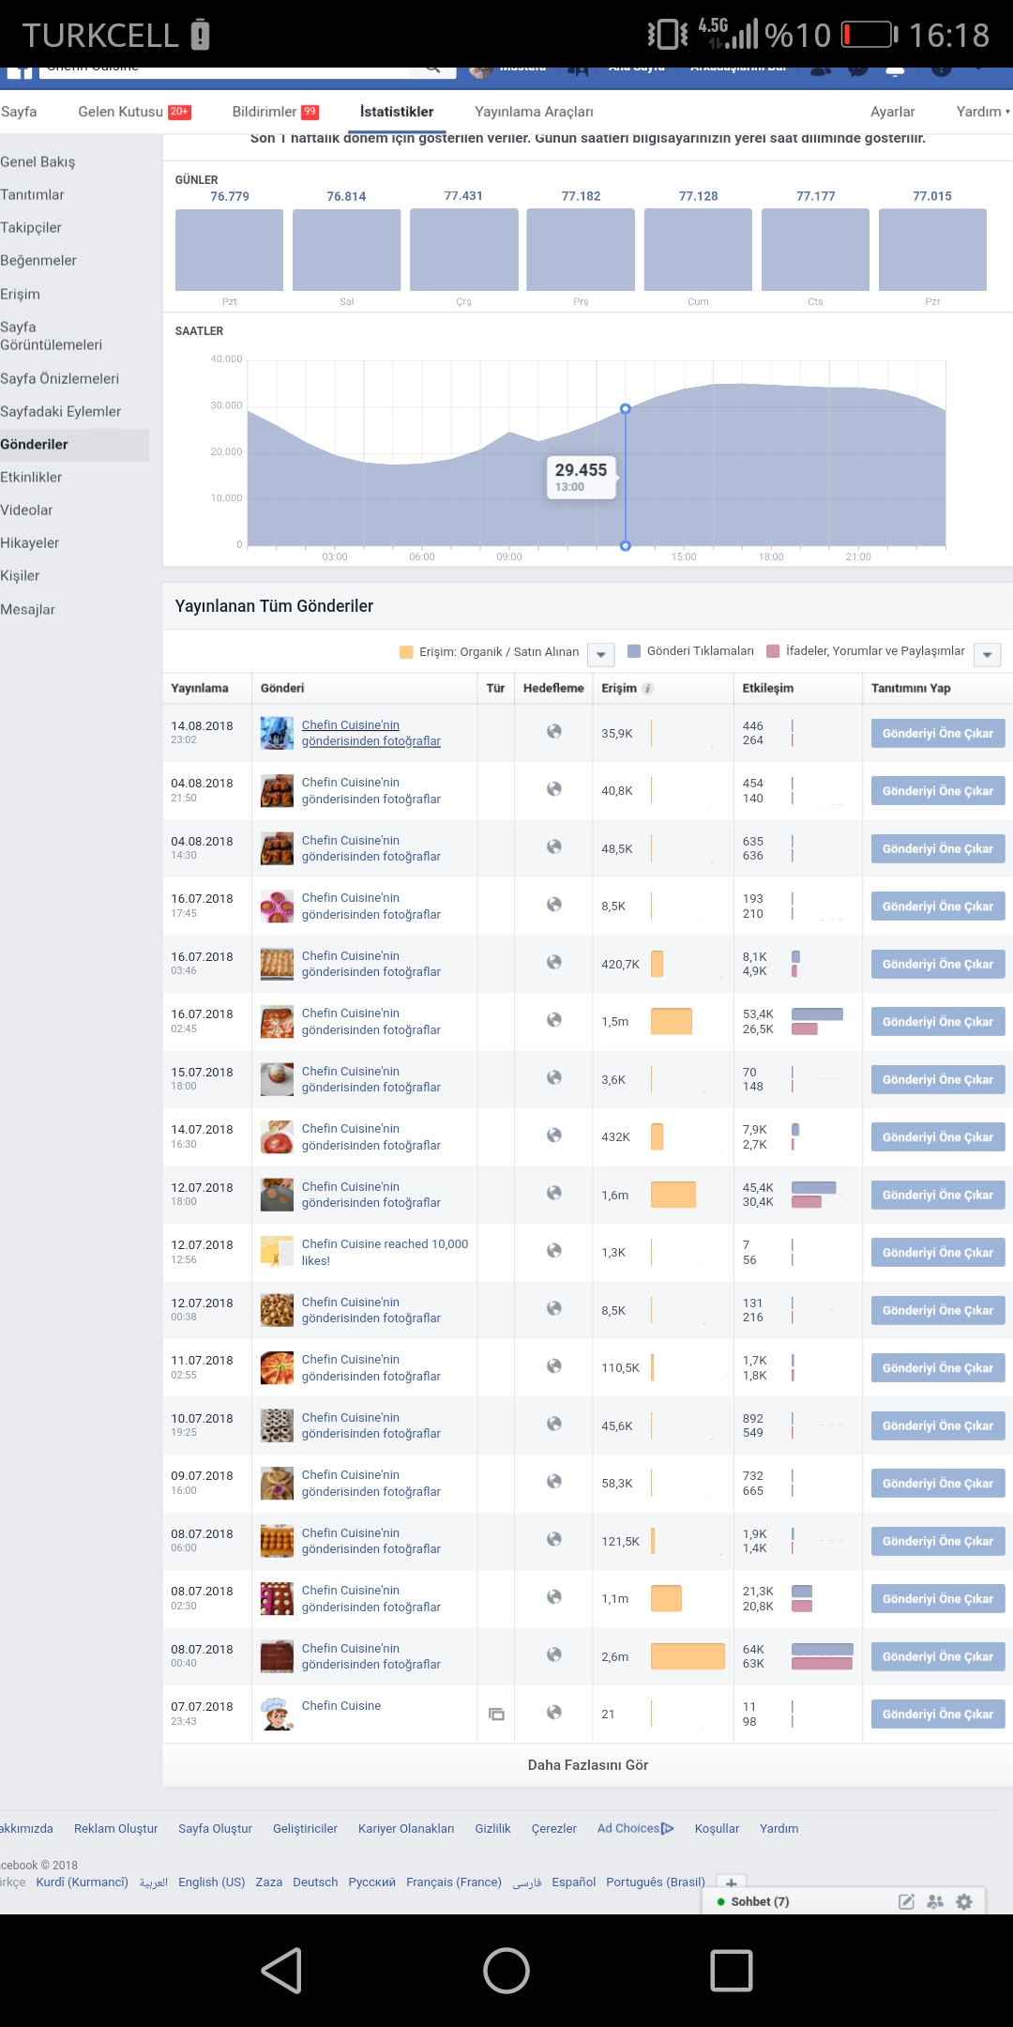Image resolution: width=1013 pixels, height=2027 pixels.
Task: Open thumbnail of 10.07.2018 19:25 post
Action: point(277,1425)
